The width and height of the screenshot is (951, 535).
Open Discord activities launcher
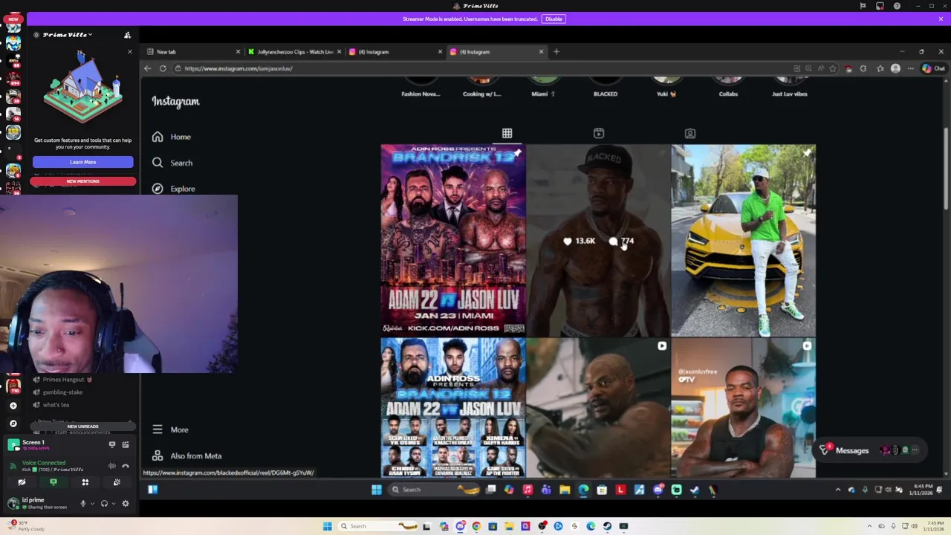click(x=85, y=482)
